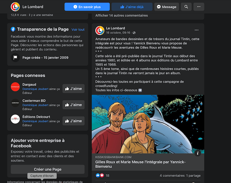Open the 4 commentaires link
The width and height of the screenshot is (231, 183).
pyautogui.click(x=172, y=175)
